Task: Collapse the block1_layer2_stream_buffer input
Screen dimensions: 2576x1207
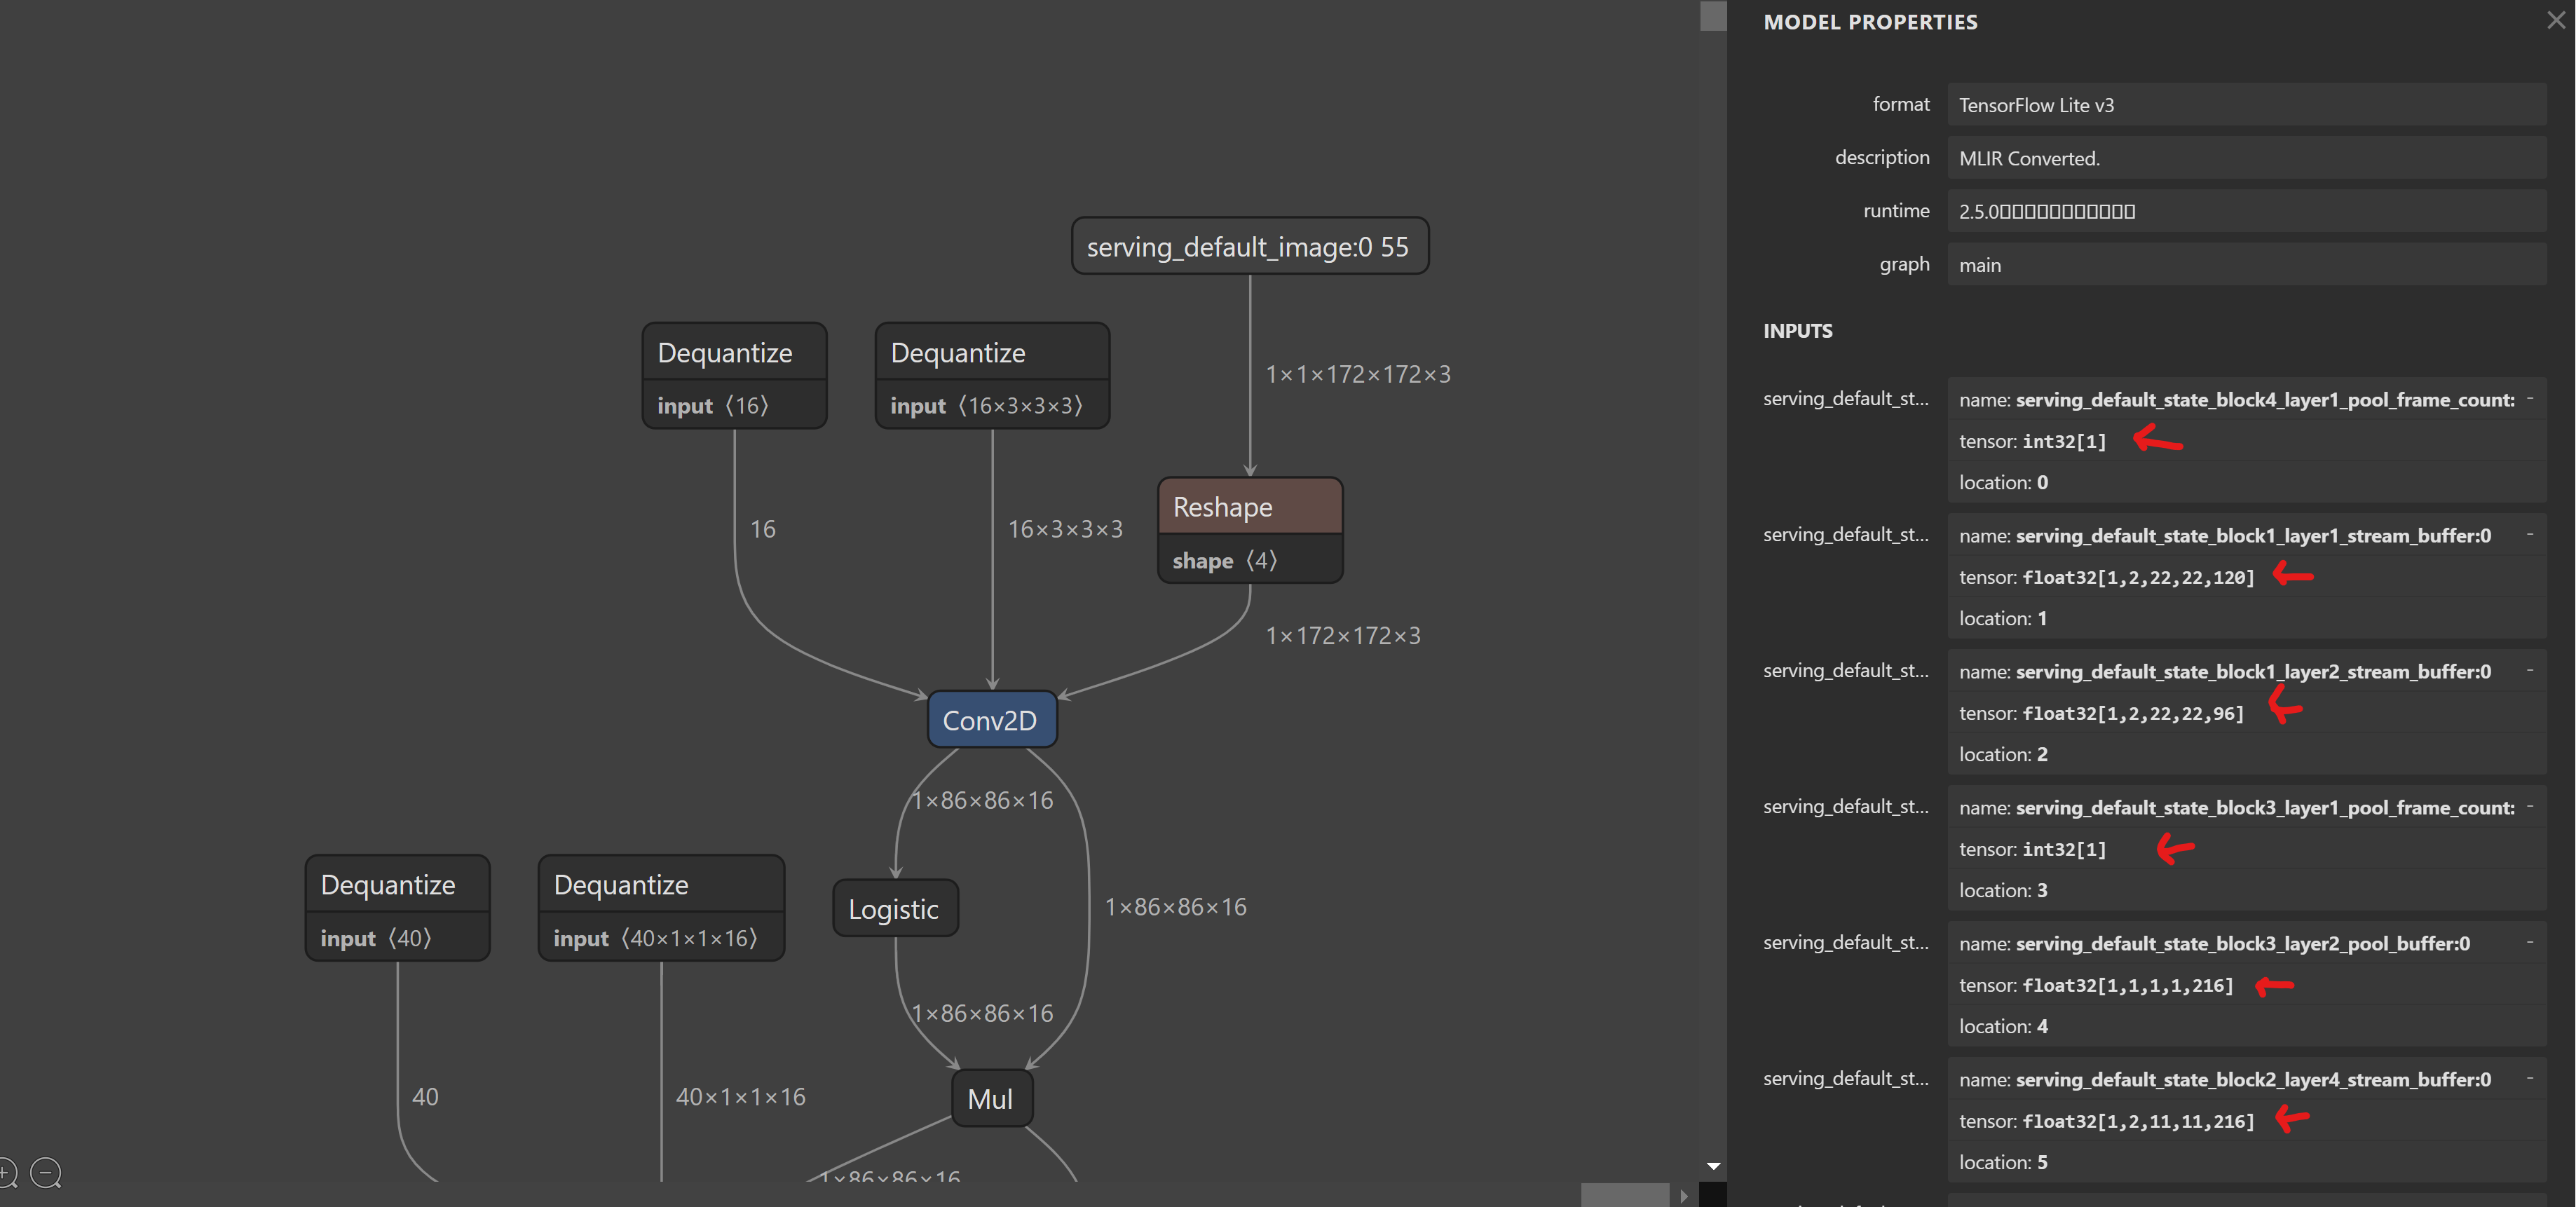Action: point(2530,671)
